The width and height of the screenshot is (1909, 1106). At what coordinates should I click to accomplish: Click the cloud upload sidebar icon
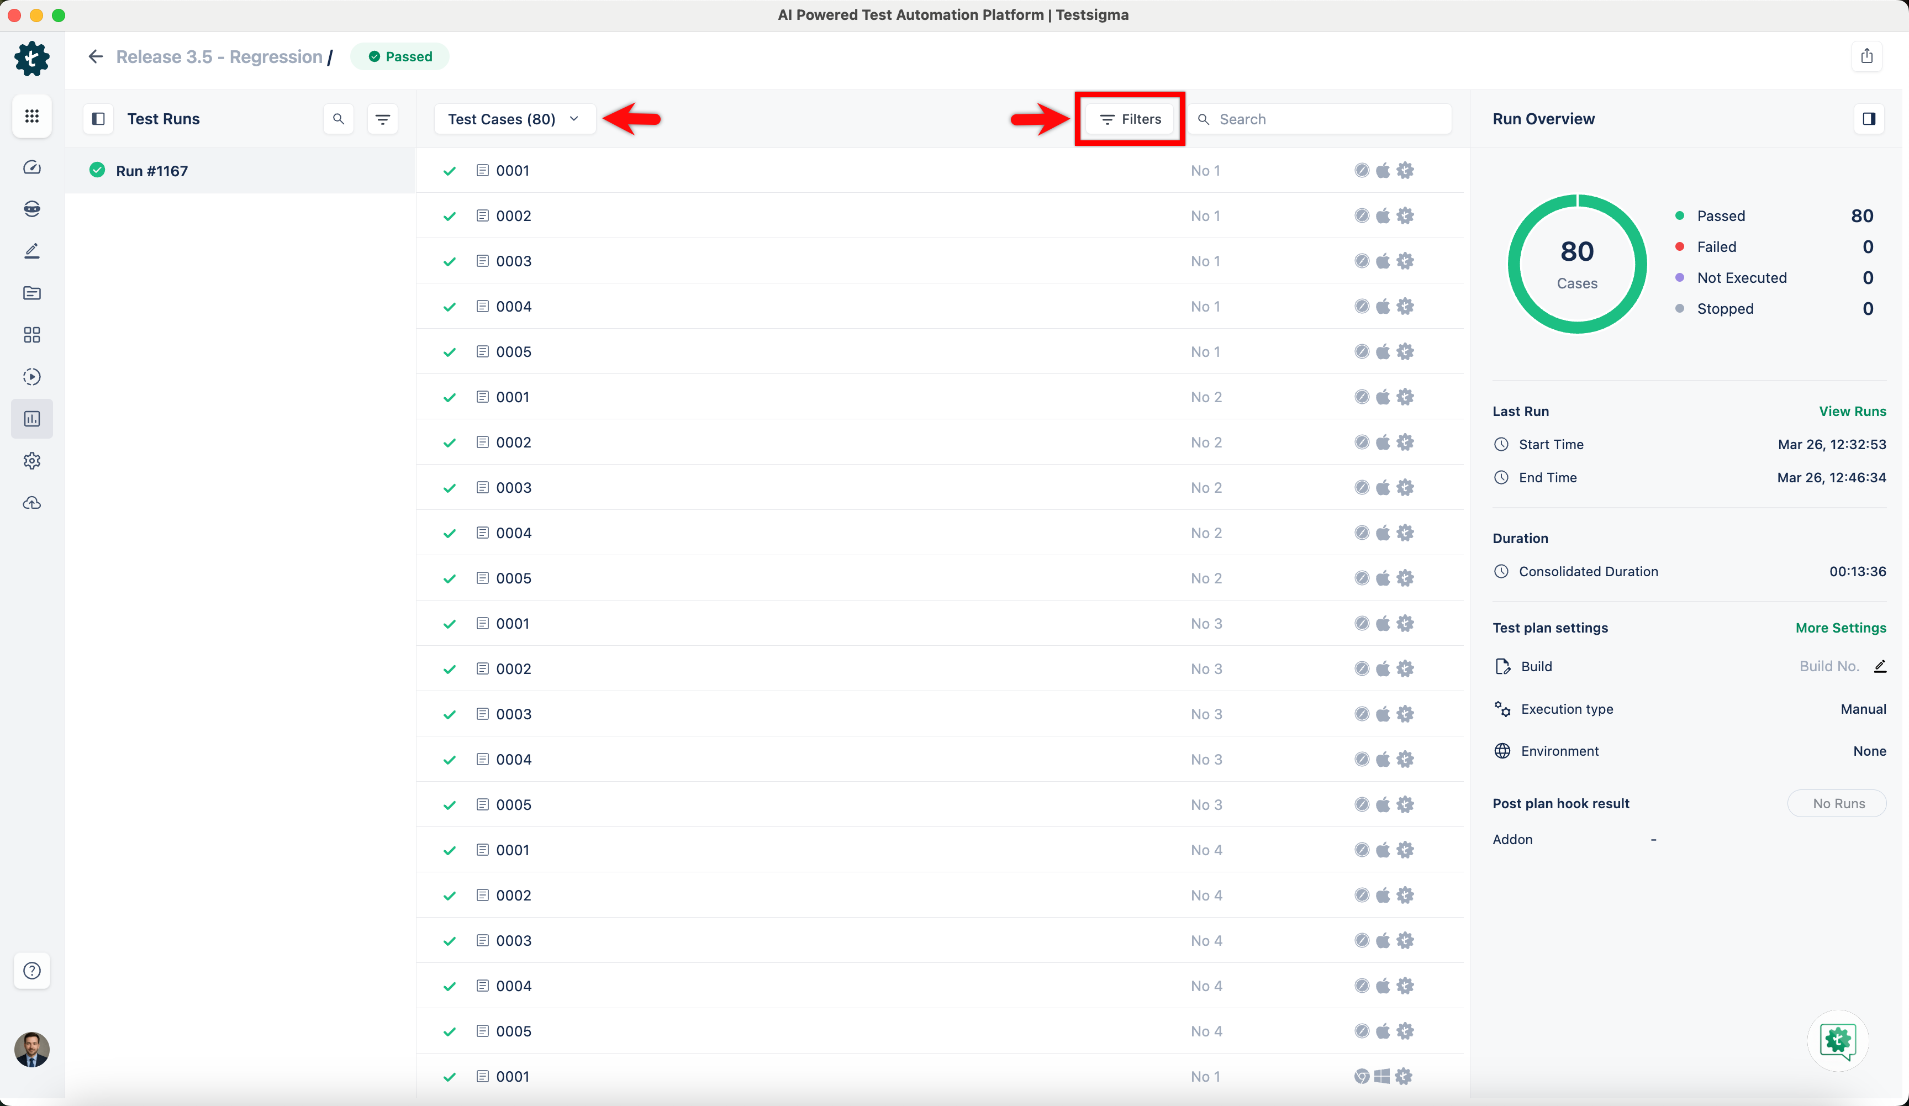32,503
